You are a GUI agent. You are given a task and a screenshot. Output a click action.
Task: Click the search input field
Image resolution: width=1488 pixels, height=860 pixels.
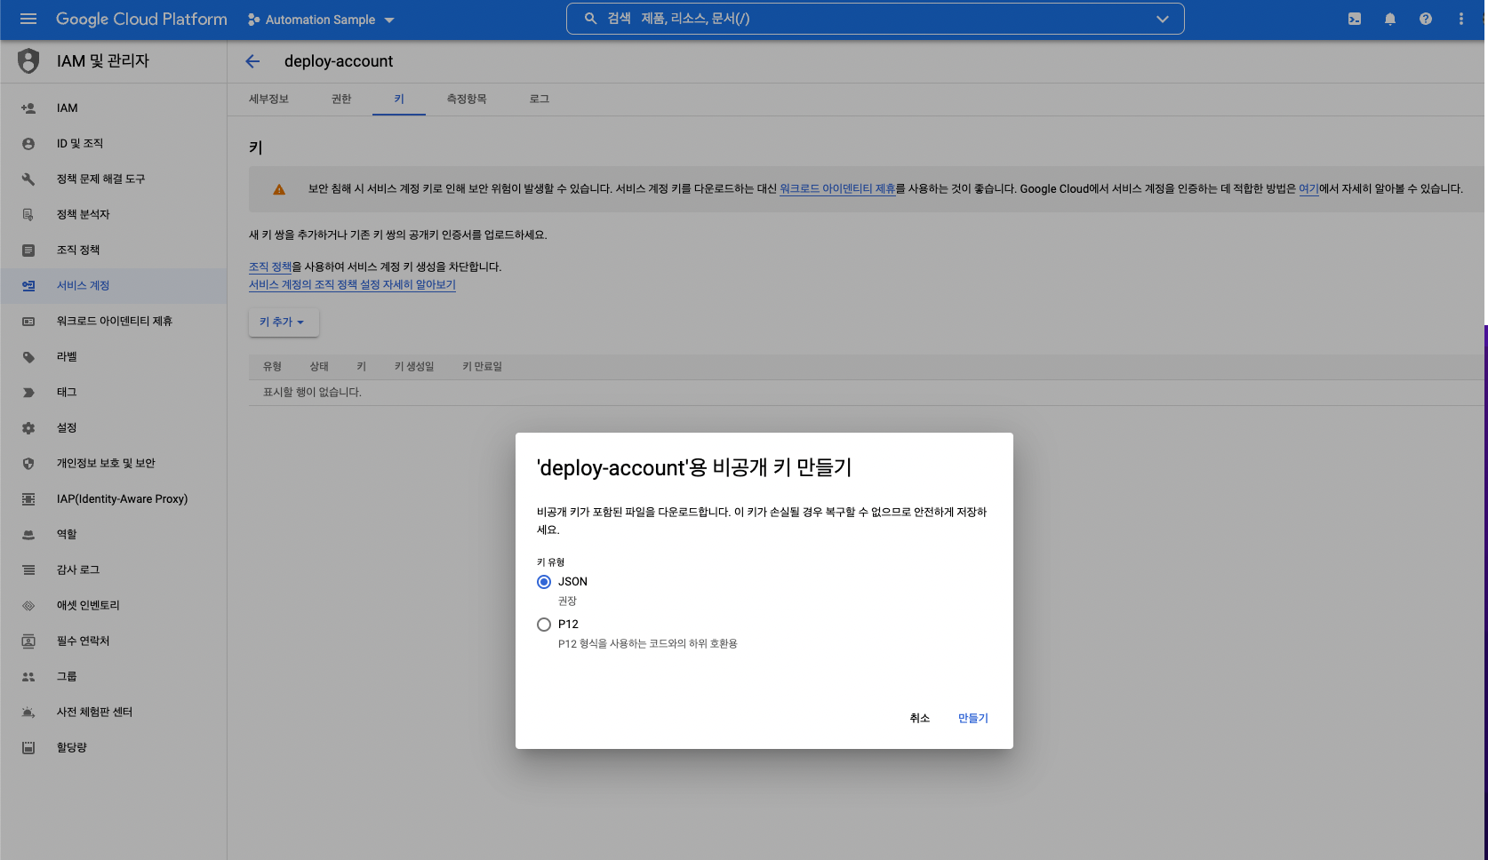[876, 19]
